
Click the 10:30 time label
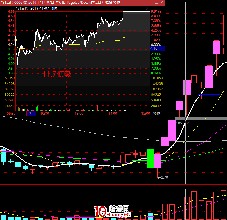click(45, 114)
